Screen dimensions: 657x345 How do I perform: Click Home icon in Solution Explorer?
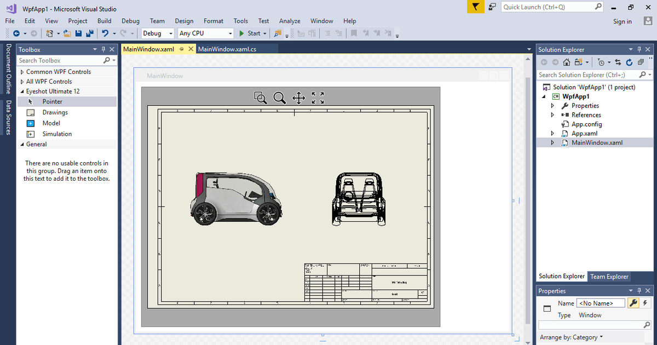tap(566, 62)
